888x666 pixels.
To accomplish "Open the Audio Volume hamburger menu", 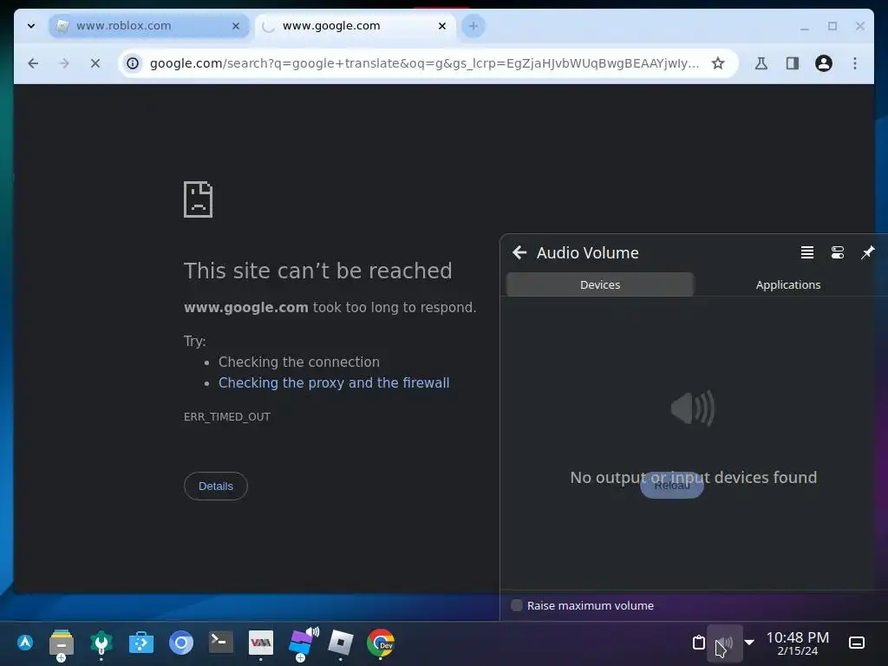I will click(x=807, y=252).
